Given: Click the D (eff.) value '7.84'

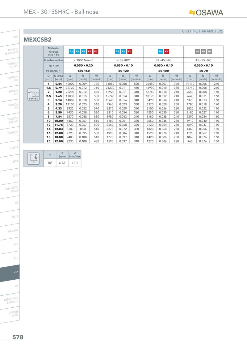Looking at the screenshot, I should pos(59,117).
